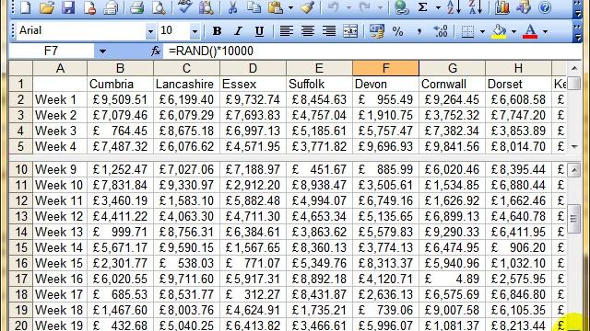Click the Name Box showing F7

click(52, 51)
